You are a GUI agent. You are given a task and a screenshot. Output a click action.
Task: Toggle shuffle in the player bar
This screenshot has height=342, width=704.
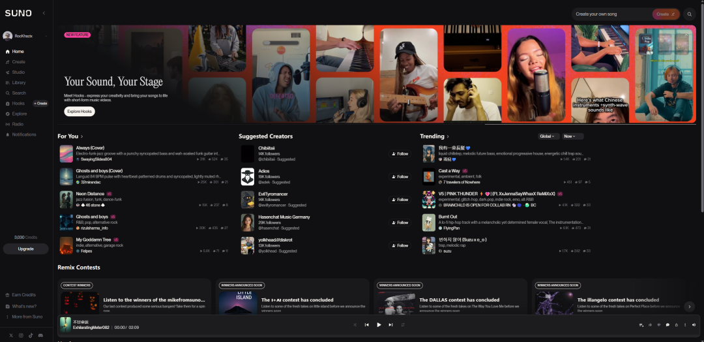(355, 324)
